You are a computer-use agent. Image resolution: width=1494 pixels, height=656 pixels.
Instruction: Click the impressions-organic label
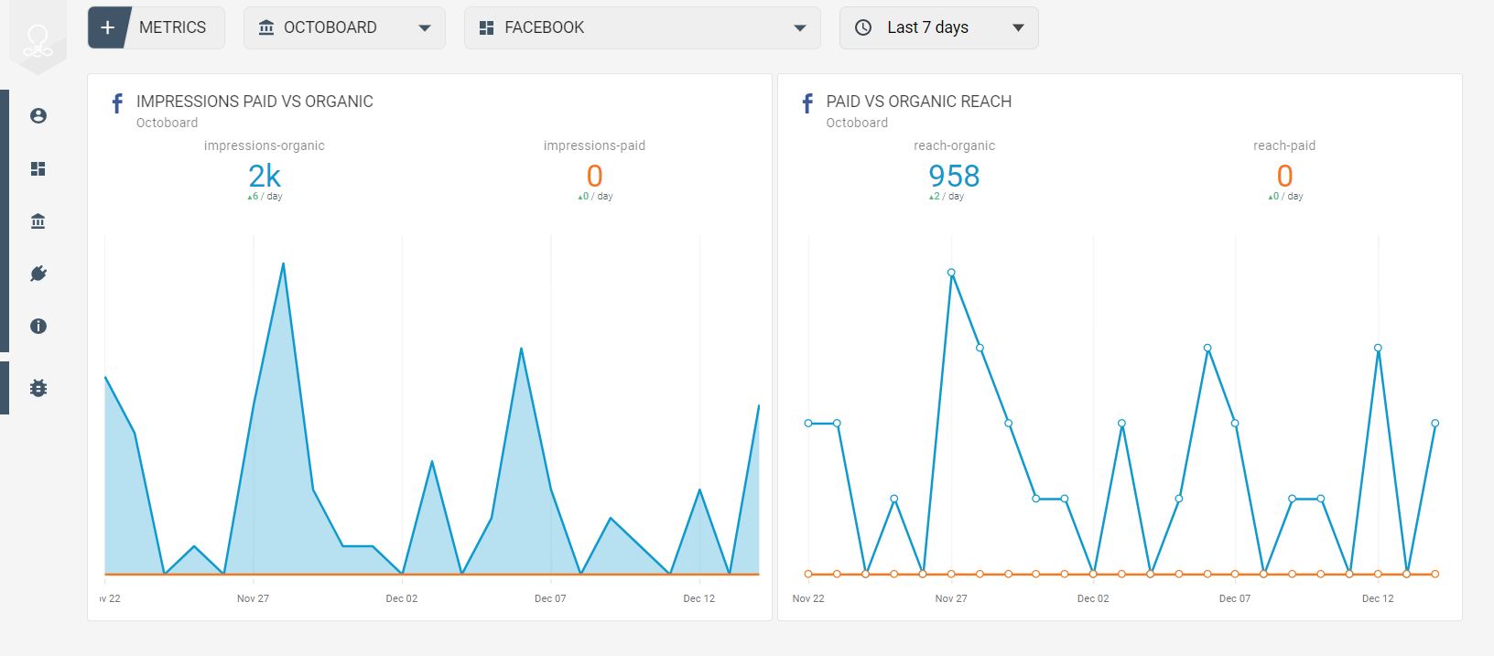(265, 145)
